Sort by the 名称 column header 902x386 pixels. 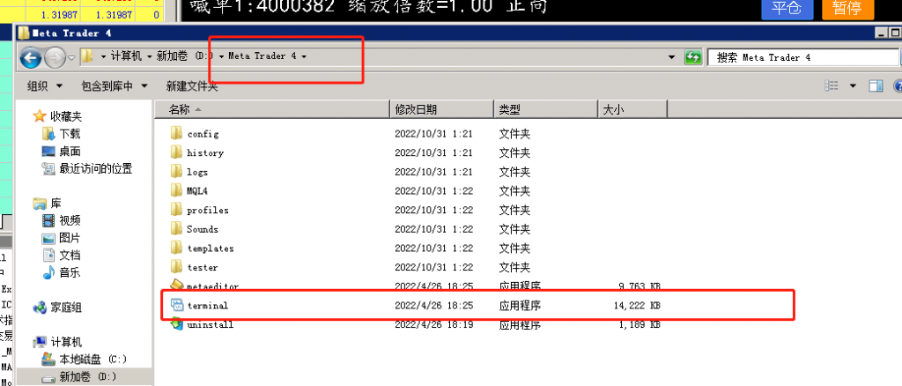click(x=271, y=109)
